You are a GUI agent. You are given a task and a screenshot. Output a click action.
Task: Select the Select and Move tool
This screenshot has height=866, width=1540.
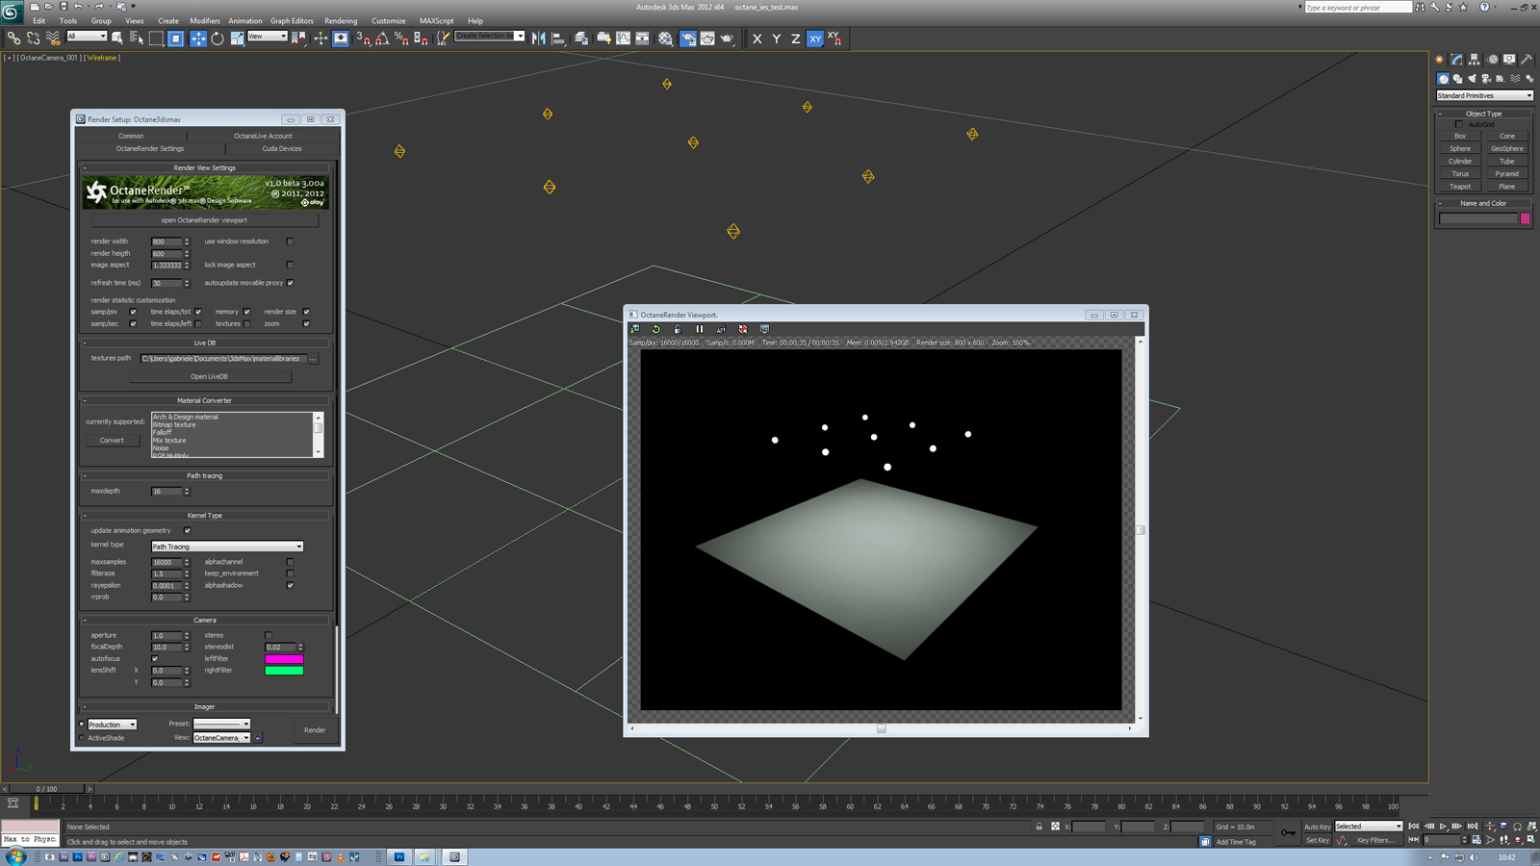[197, 38]
